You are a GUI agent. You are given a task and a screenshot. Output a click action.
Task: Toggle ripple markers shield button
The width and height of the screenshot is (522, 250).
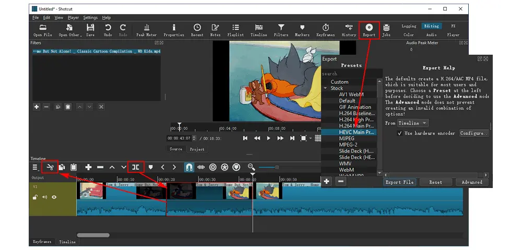[236, 167]
